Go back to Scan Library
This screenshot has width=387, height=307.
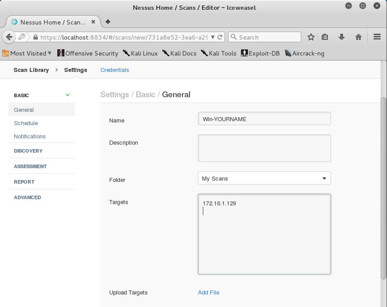point(31,70)
